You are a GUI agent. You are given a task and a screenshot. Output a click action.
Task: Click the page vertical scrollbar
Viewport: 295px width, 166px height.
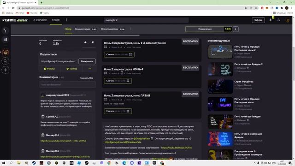pos(294,64)
